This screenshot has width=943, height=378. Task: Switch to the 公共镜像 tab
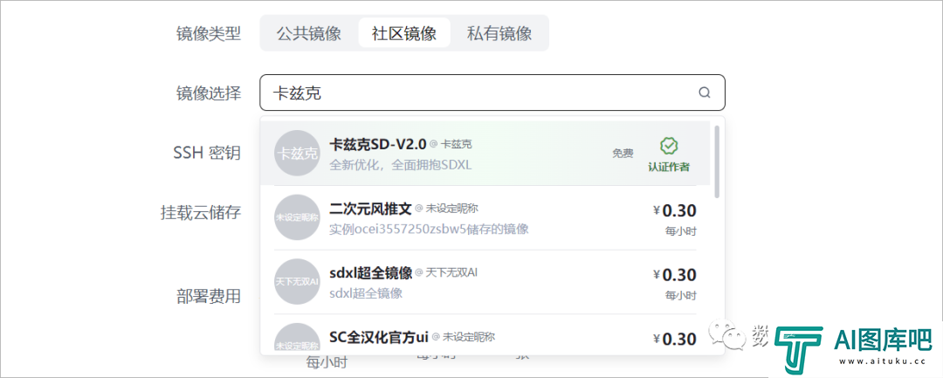point(308,33)
